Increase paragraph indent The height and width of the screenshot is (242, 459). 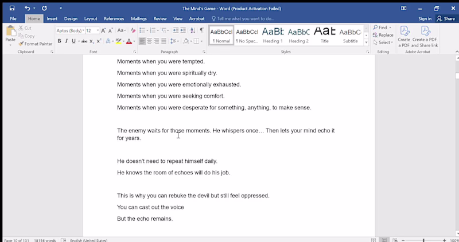183,30
